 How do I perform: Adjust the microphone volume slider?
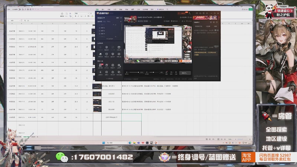coord(134,72)
